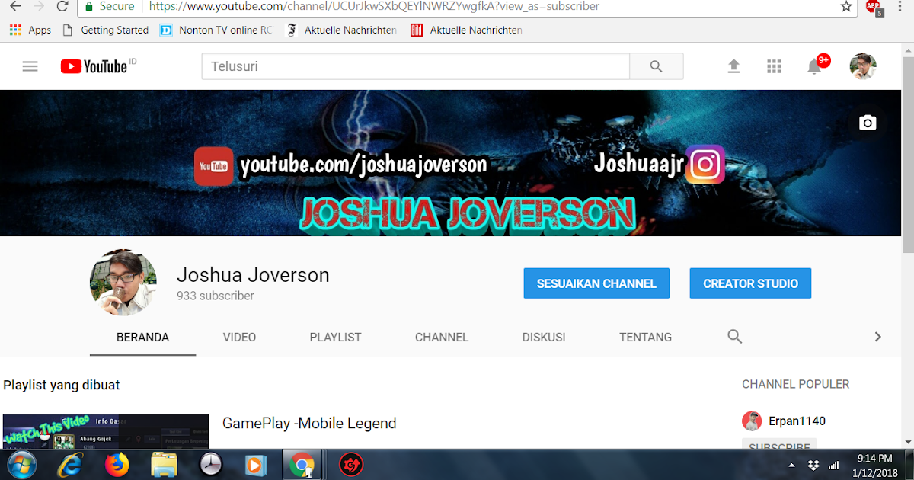Switch to the PLAYLIST tab
Image resolution: width=914 pixels, height=480 pixels.
pyautogui.click(x=335, y=337)
